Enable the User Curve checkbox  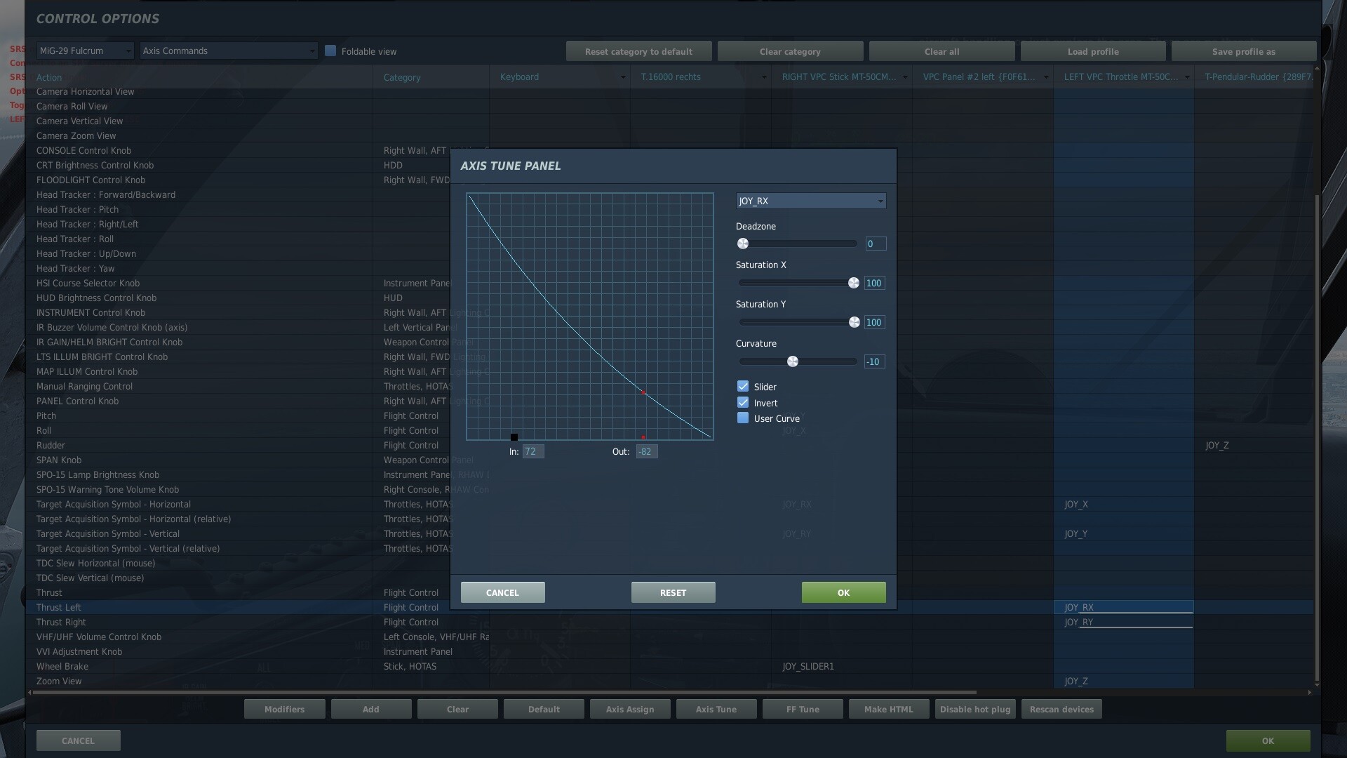tap(743, 418)
